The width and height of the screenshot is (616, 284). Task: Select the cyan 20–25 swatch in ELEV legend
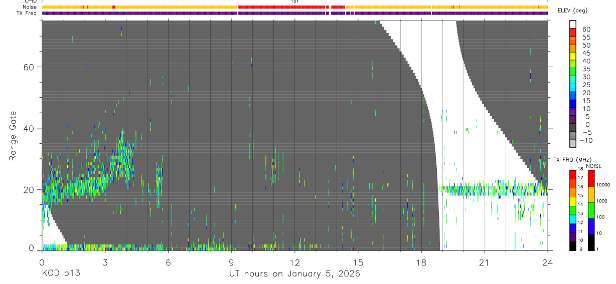point(573,89)
